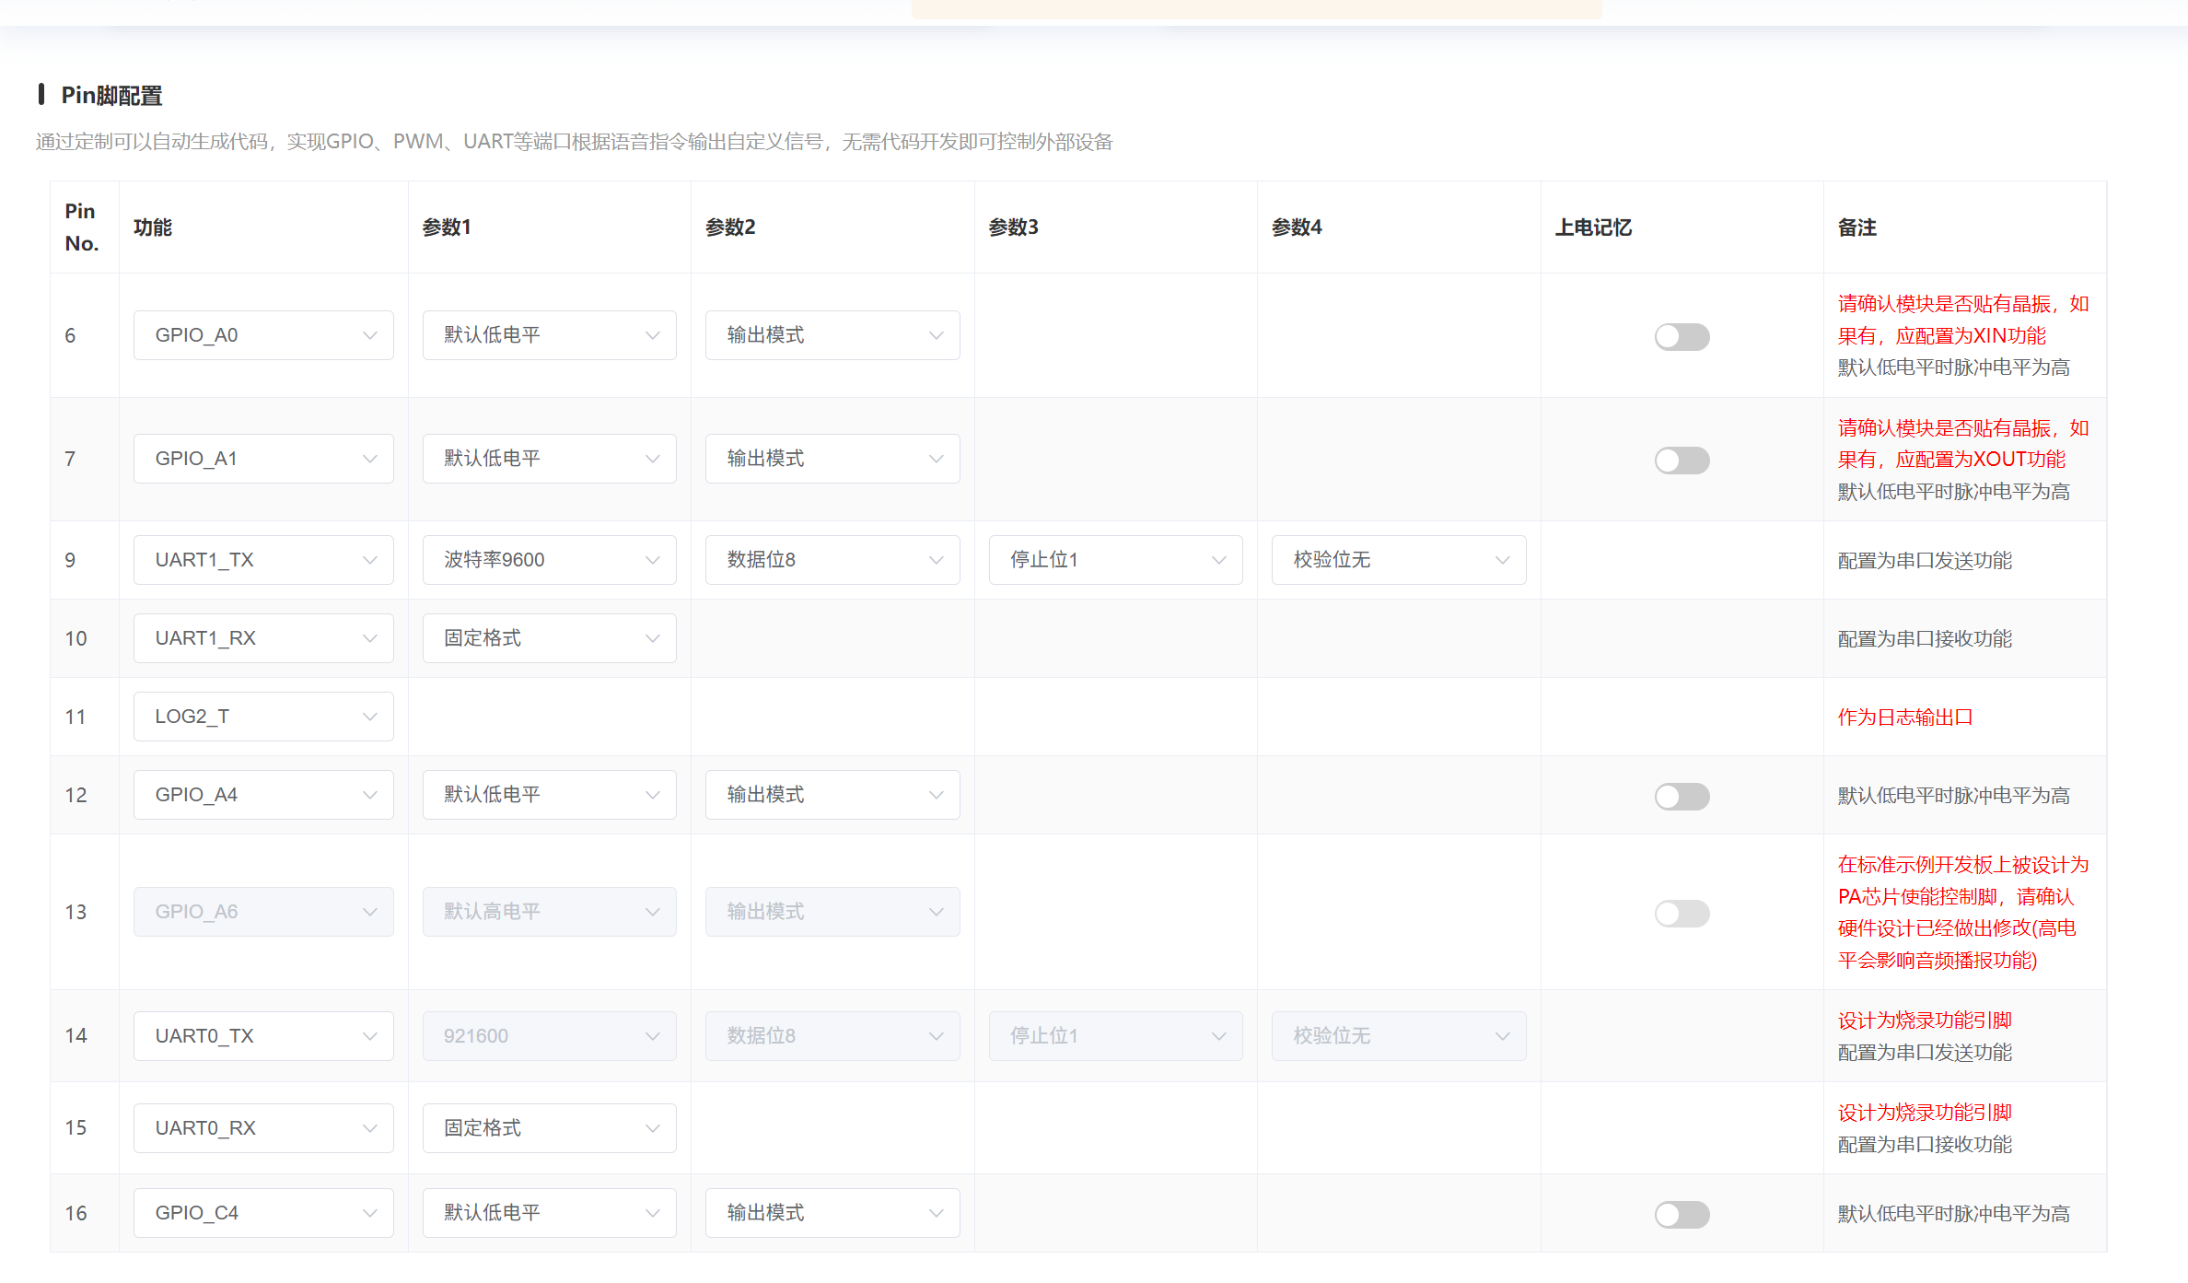The height and width of the screenshot is (1283, 2188).
Task: Switch on power-on memory for pin 16
Action: point(1682,1215)
